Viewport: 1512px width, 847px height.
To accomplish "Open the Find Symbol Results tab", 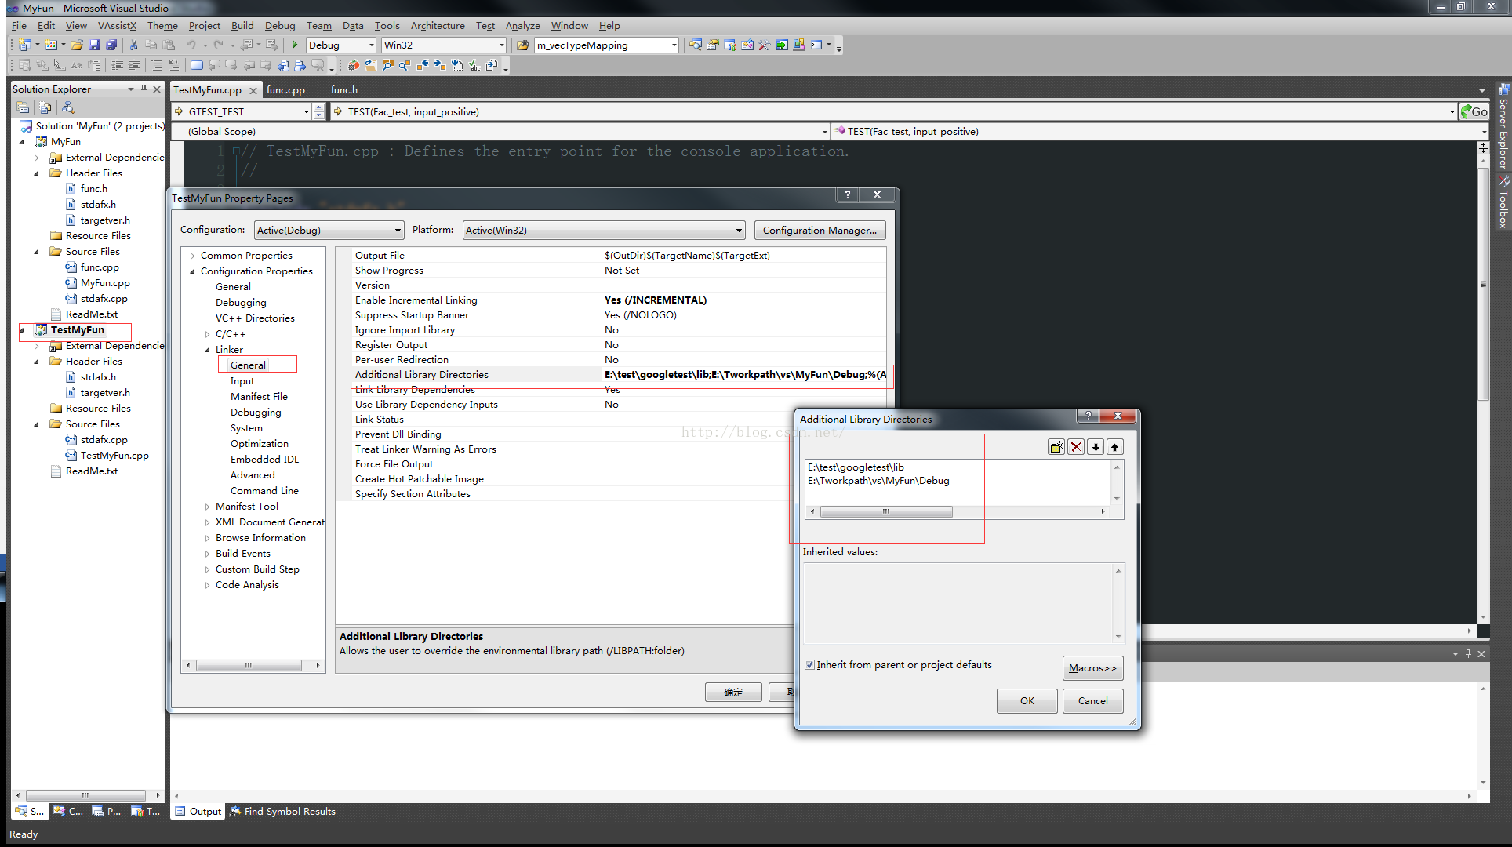I will [x=282, y=812].
